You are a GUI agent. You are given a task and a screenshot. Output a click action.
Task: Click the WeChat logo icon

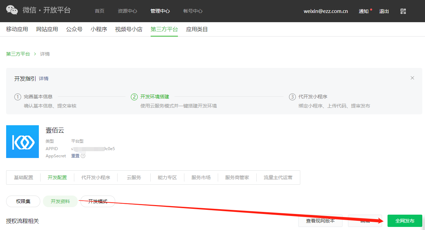(12, 10)
